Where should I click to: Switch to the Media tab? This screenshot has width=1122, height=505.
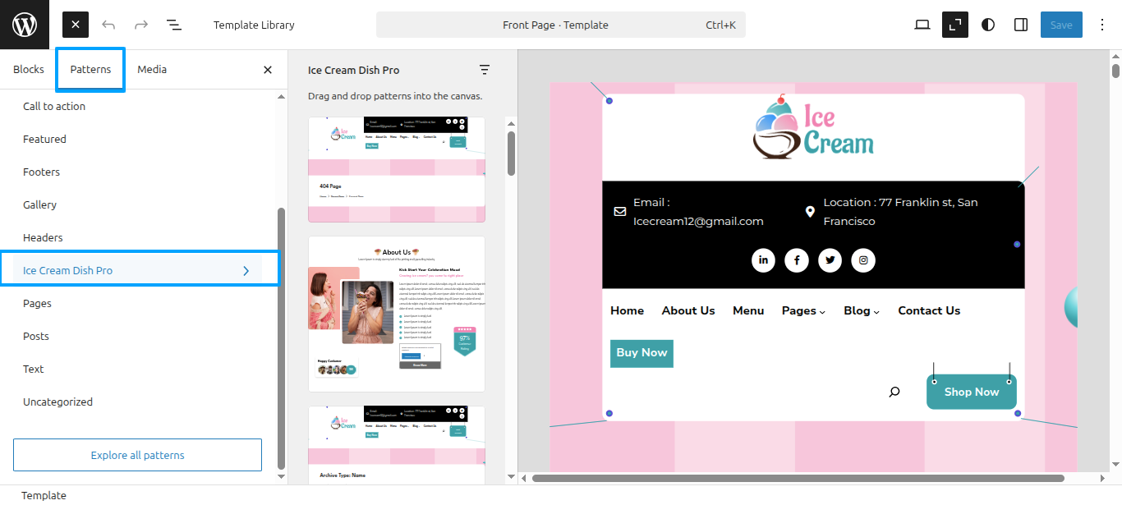pos(152,69)
